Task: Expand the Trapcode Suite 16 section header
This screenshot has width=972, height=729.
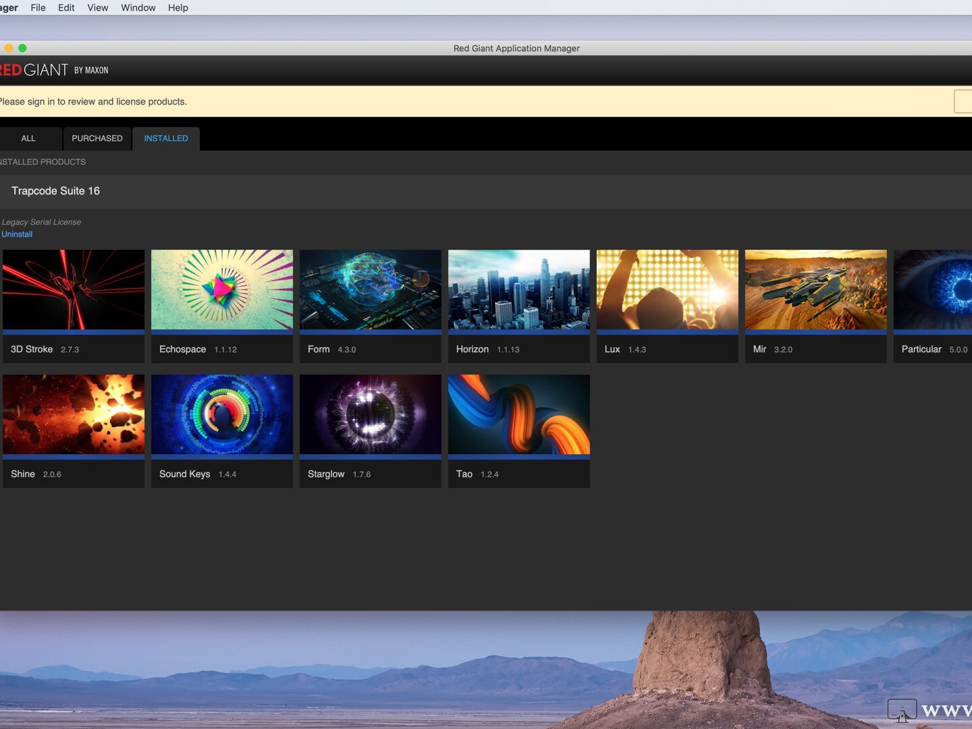Action: (55, 191)
